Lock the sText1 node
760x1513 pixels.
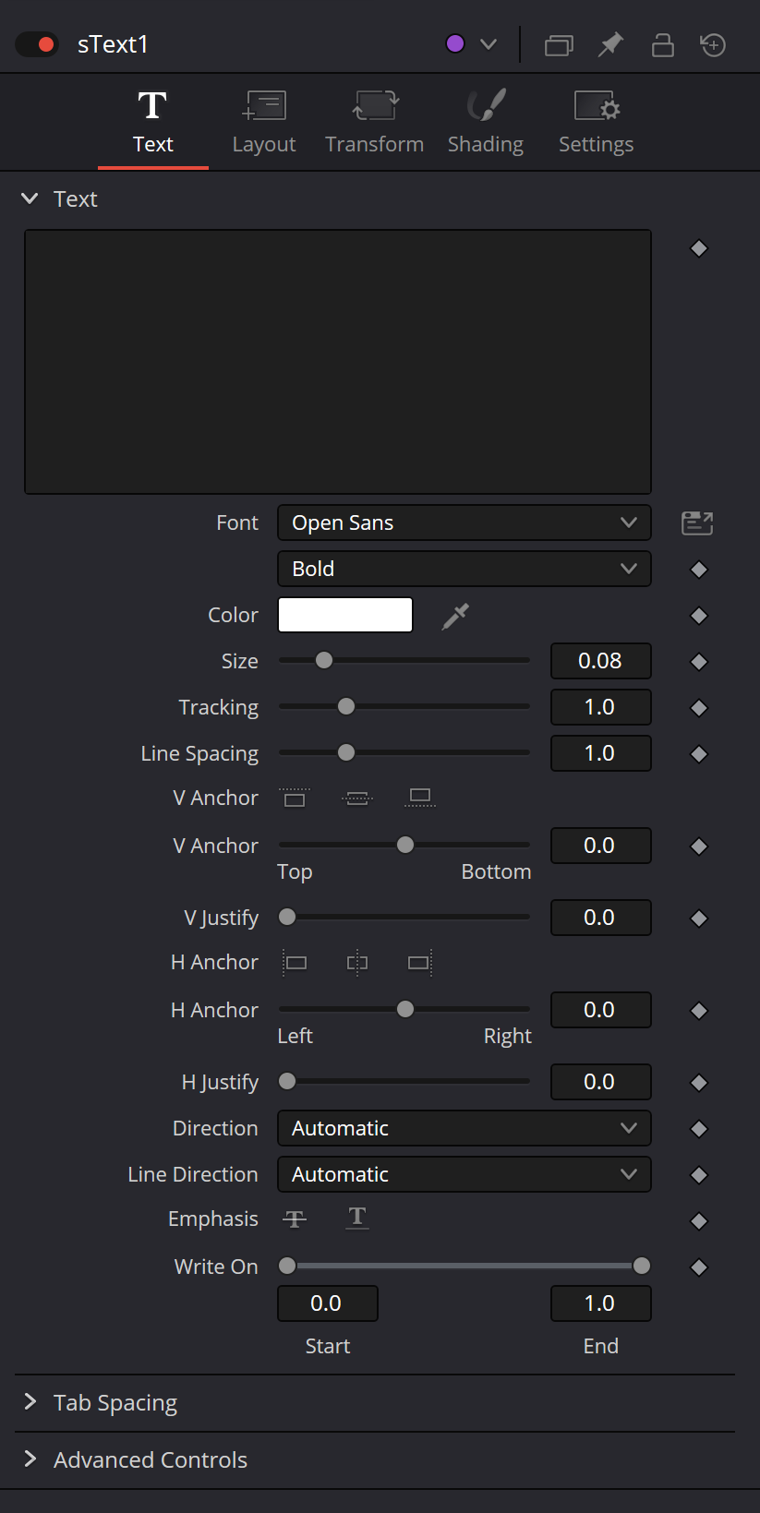(x=662, y=44)
